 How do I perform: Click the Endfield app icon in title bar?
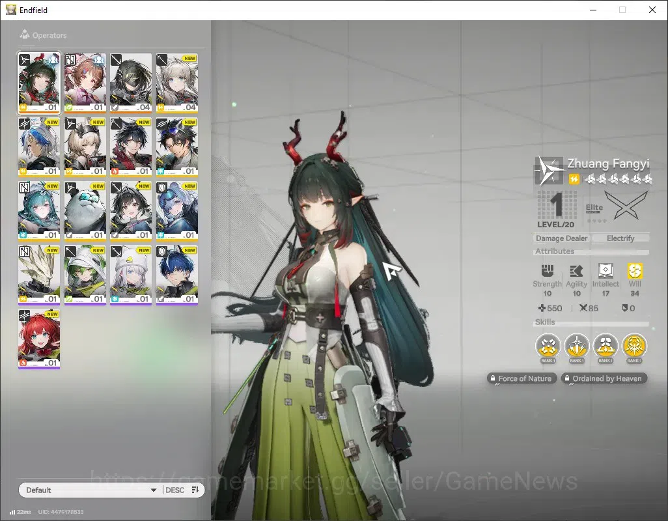(11, 9)
